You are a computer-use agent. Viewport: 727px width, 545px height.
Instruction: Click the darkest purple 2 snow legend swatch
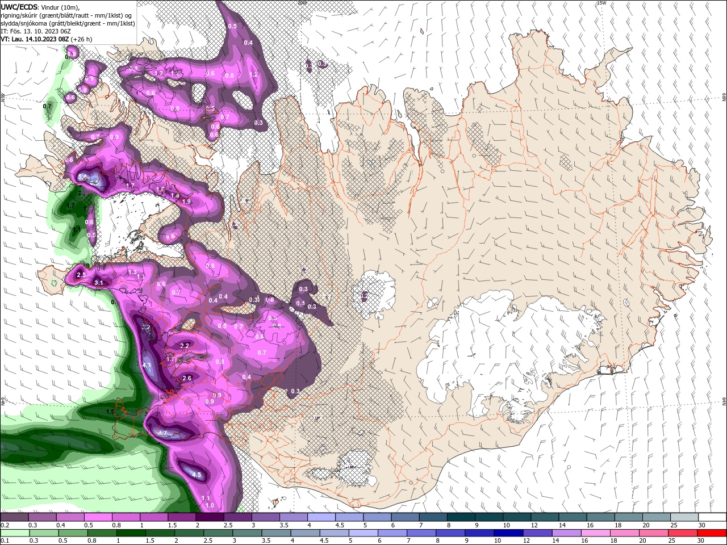tap(209, 517)
